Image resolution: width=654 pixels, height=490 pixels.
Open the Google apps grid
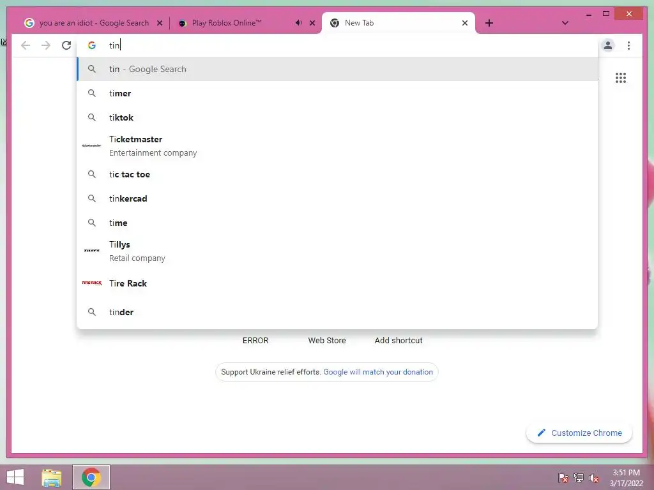[x=621, y=78]
